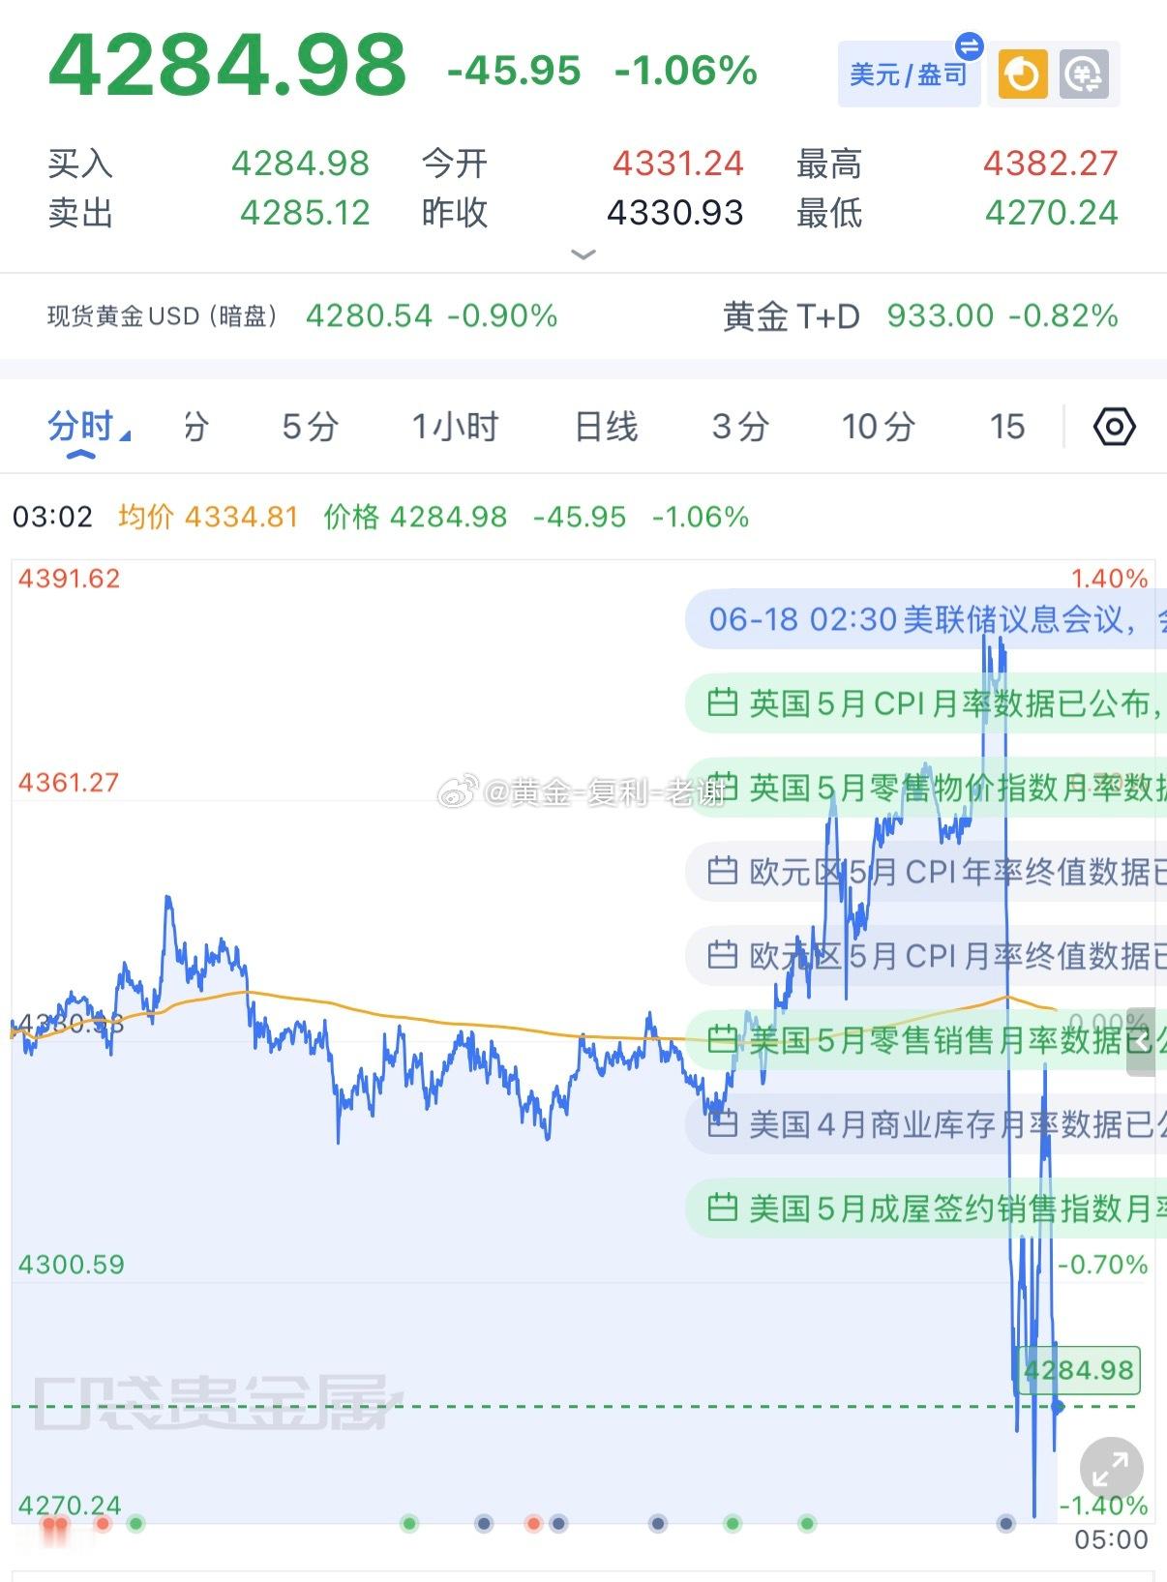Open the 美国5月零售销售月率 event bubble
This screenshot has width=1167, height=1582.
click(x=926, y=1040)
